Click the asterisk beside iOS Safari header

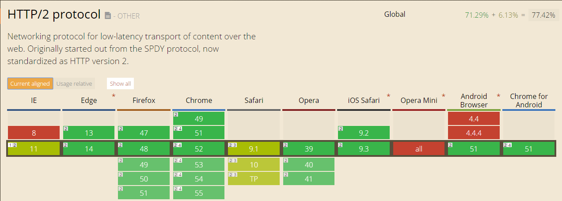(388, 96)
